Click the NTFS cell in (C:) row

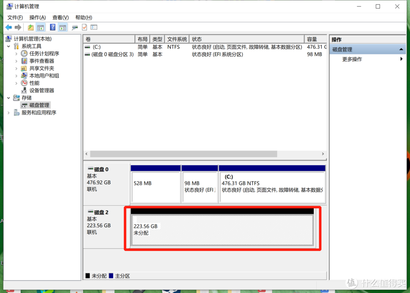[x=173, y=47]
